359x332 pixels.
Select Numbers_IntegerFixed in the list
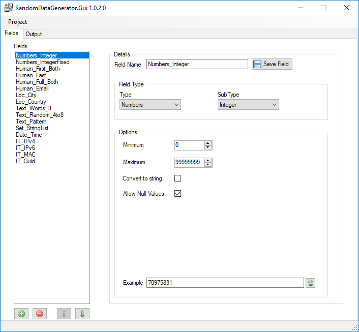[x=52, y=62]
